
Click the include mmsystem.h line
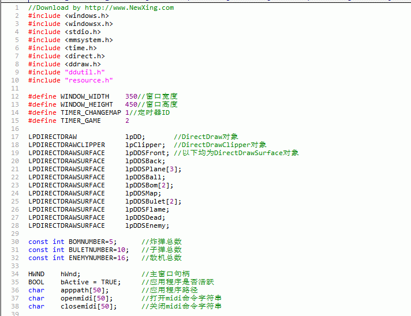[70, 40]
